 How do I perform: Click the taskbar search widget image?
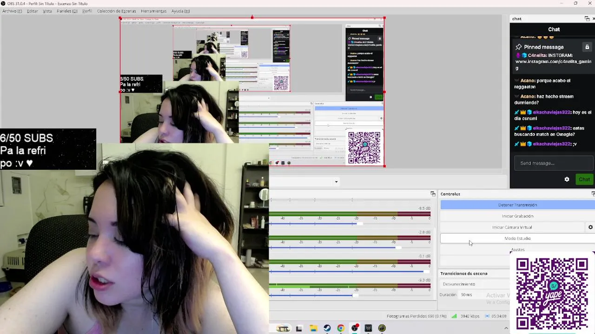pos(283,328)
